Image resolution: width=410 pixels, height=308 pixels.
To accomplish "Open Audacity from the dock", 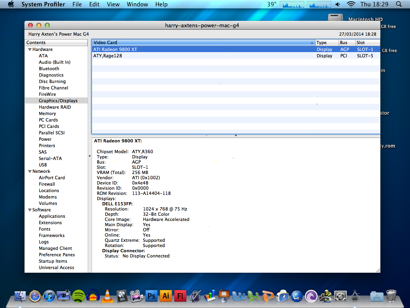I will 93,296.
